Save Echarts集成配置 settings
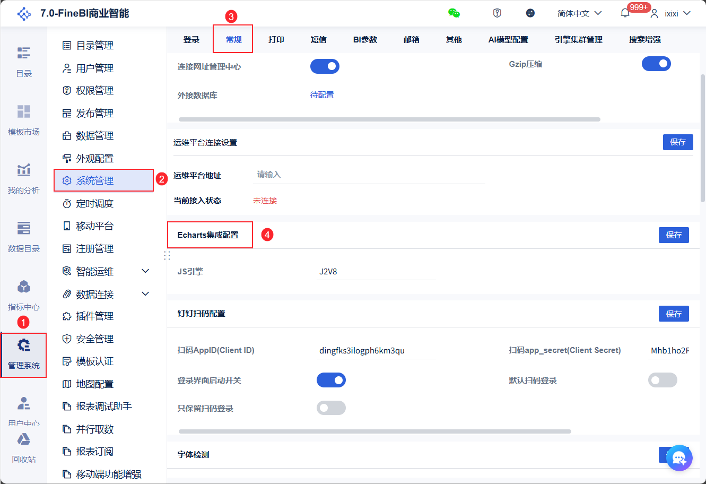The height and width of the screenshot is (484, 706). click(x=674, y=235)
